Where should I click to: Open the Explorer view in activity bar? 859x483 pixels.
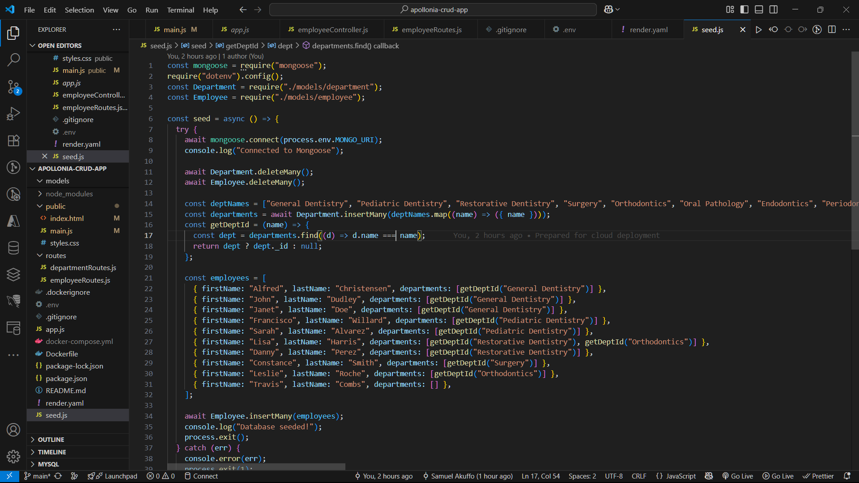(x=13, y=33)
